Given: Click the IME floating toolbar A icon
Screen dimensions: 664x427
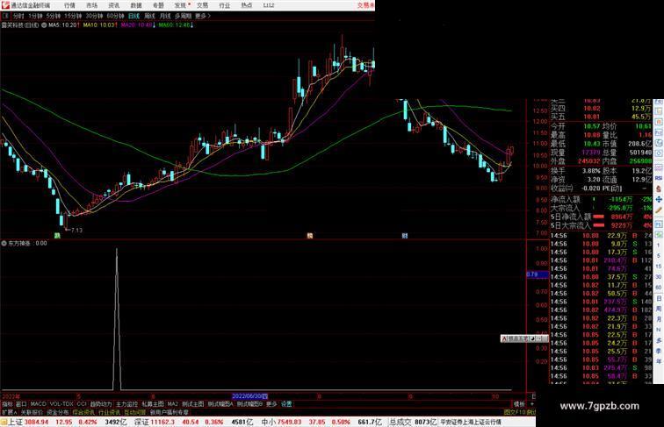Looking at the screenshot, I should pos(504,338).
